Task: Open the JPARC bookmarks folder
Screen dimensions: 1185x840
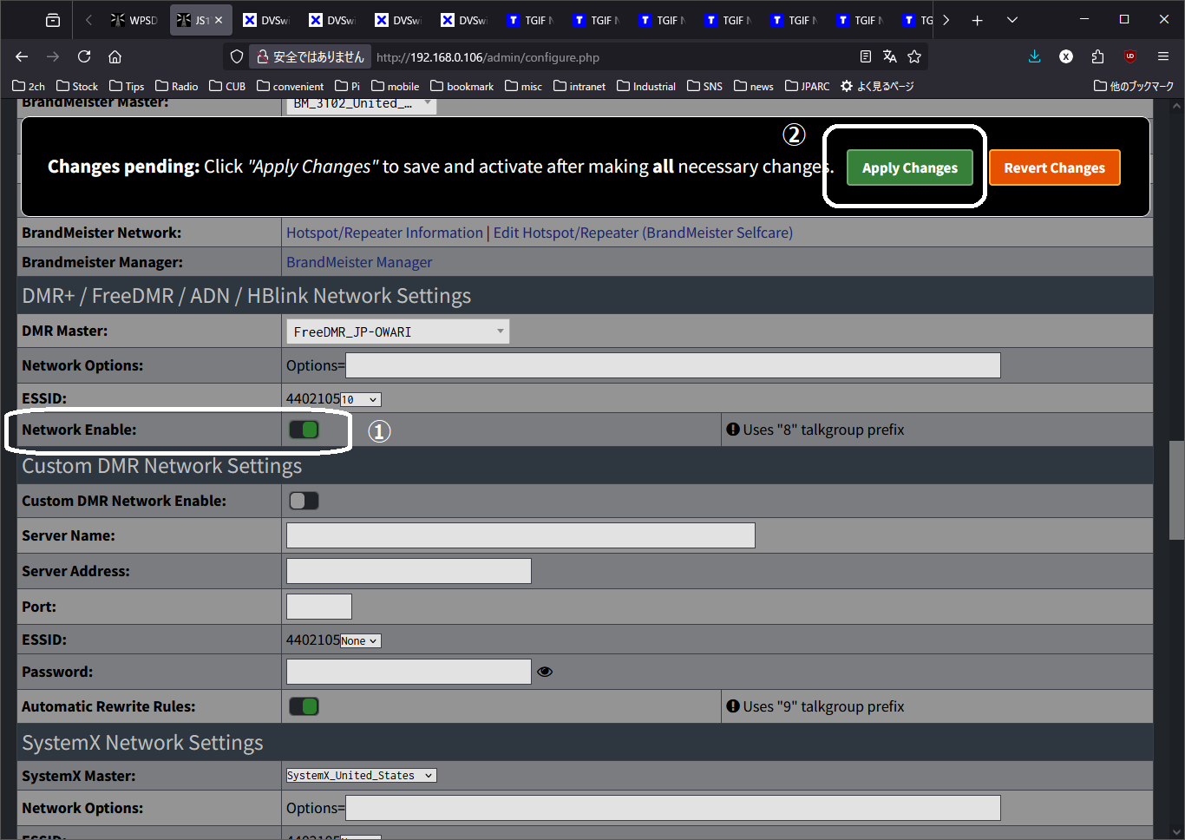Action: [807, 86]
